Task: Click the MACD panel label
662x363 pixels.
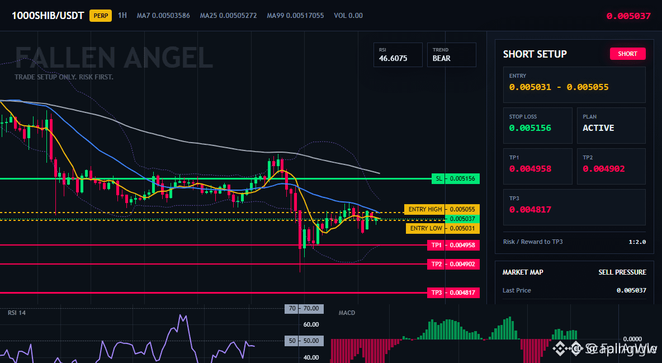Action: tap(347, 313)
